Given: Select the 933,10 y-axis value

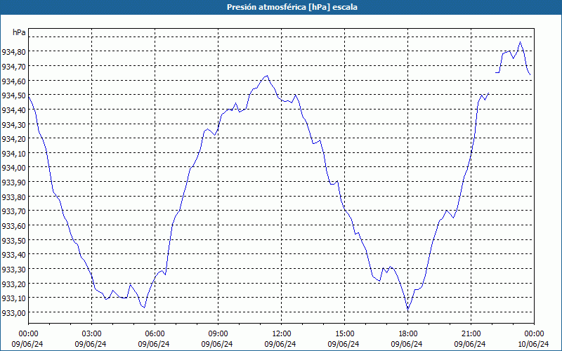Looking at the screenshot, I should (x=13, y=298).
